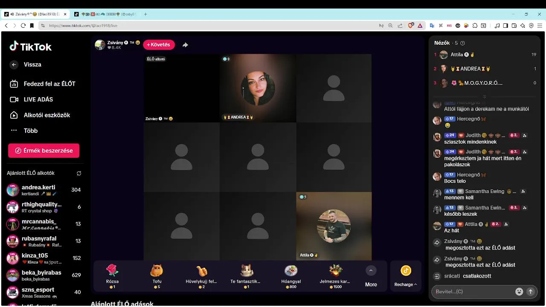Click the TikTok logo
Screen dimensions: 546x307
click(x=31, y=46)
